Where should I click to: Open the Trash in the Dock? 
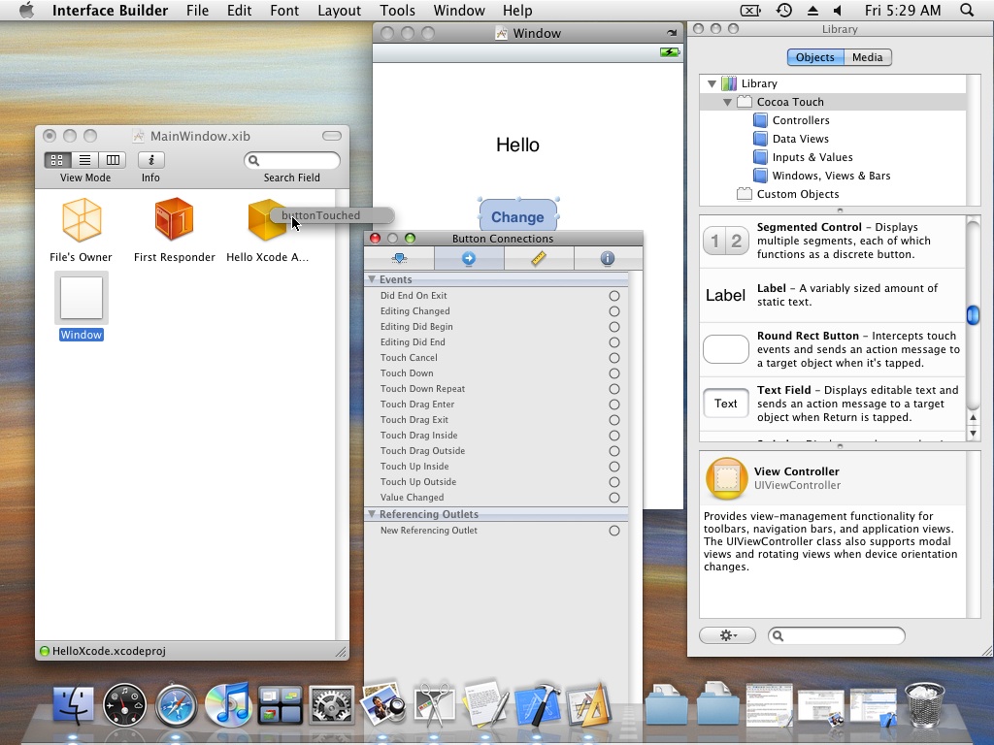pos(924,704)
